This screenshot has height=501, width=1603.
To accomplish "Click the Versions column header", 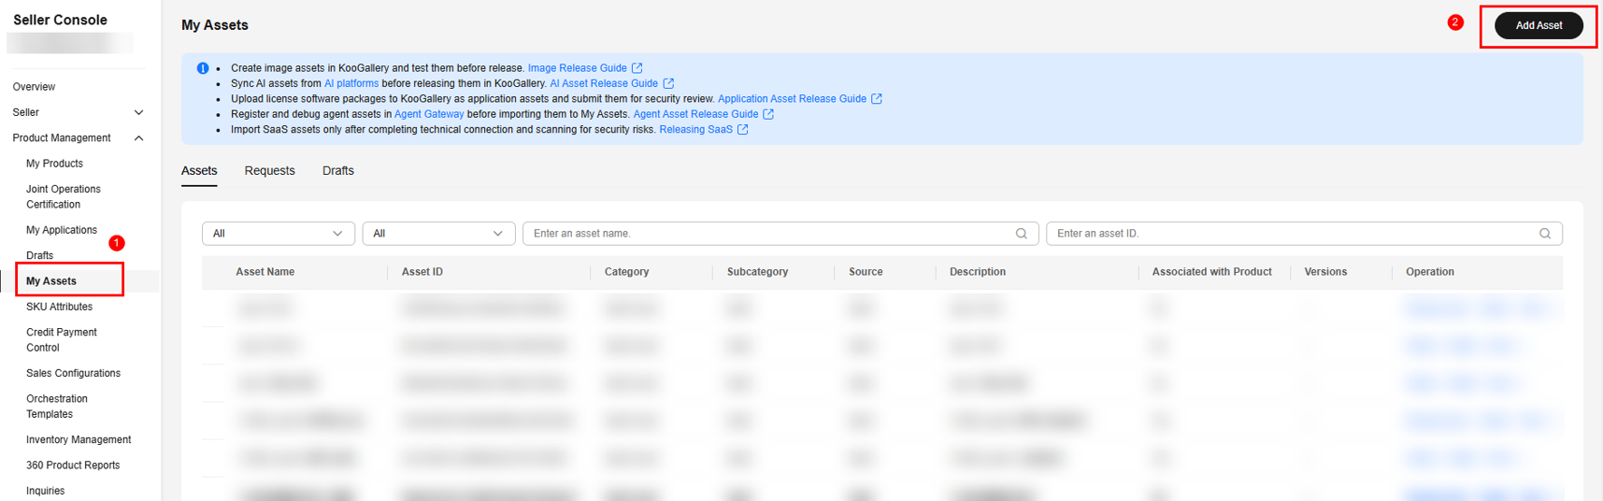I will point(1325,272).
